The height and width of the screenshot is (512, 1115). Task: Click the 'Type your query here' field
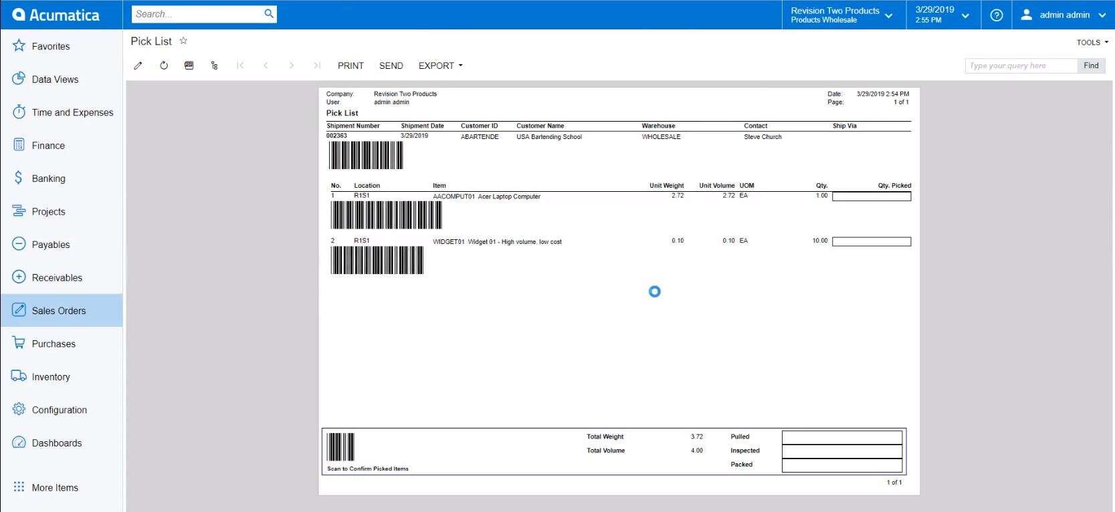(x=1021, y=66)
